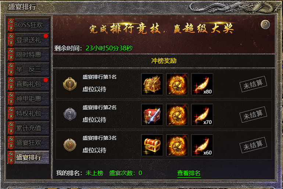Click the golden medallion reward in the rank 1 row

click(177, 84)
